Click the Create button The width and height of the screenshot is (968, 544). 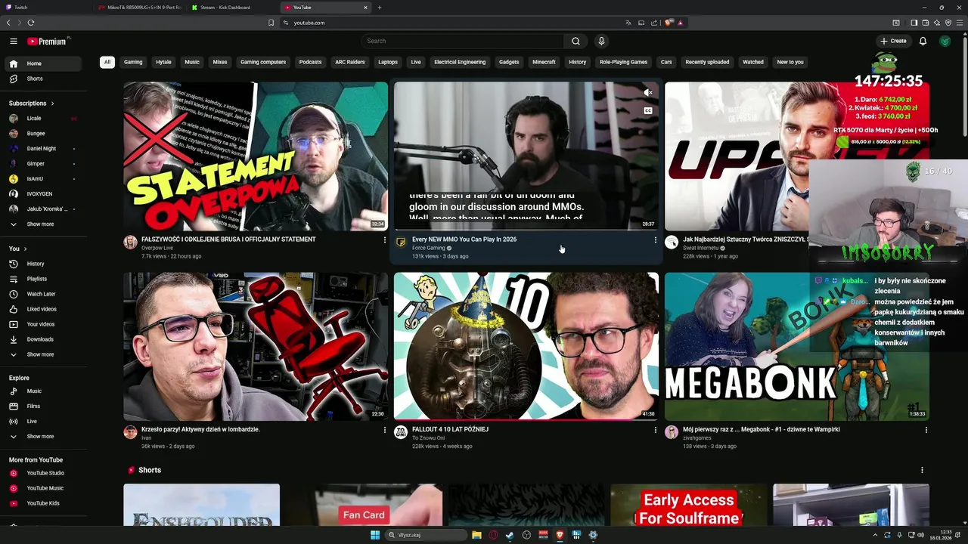click(x=893, y=41)
